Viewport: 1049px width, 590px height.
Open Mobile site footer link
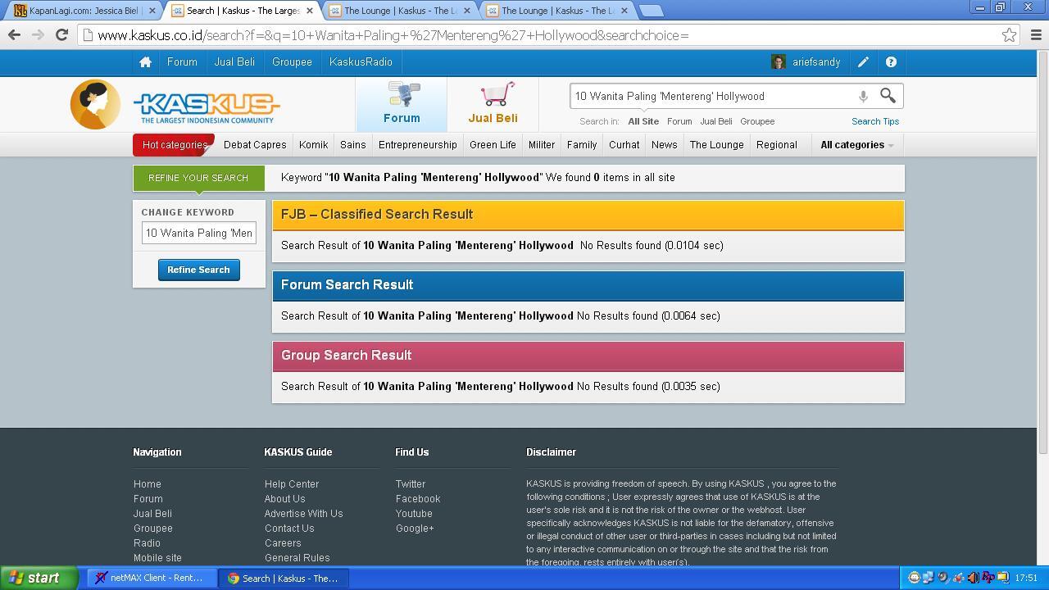tap(157, 558)
